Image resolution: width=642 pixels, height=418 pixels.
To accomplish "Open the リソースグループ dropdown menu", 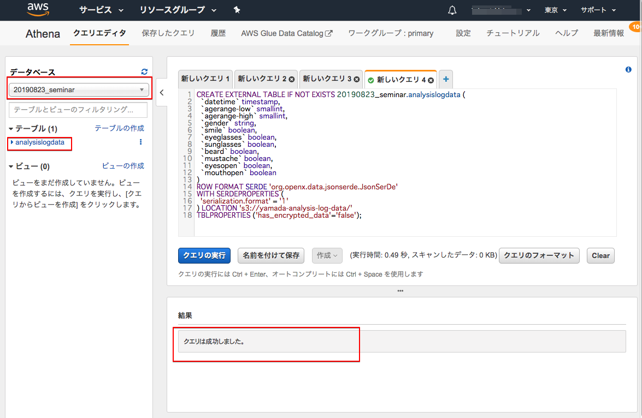I will point(178,10).
